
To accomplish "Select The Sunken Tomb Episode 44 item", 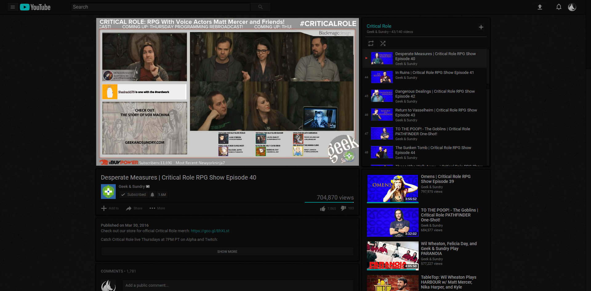I will pos(425,152).
